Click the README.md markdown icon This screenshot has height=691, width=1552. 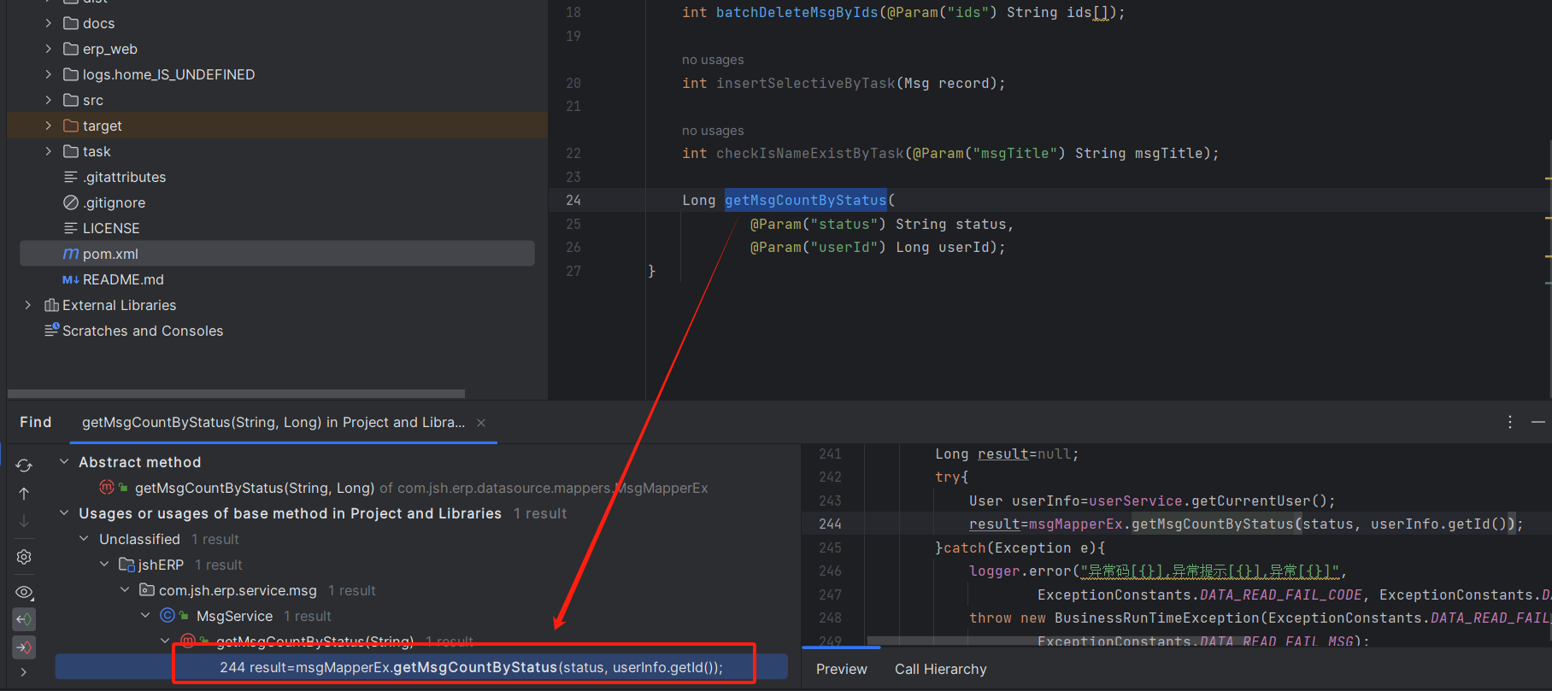(x=71, y=279)
